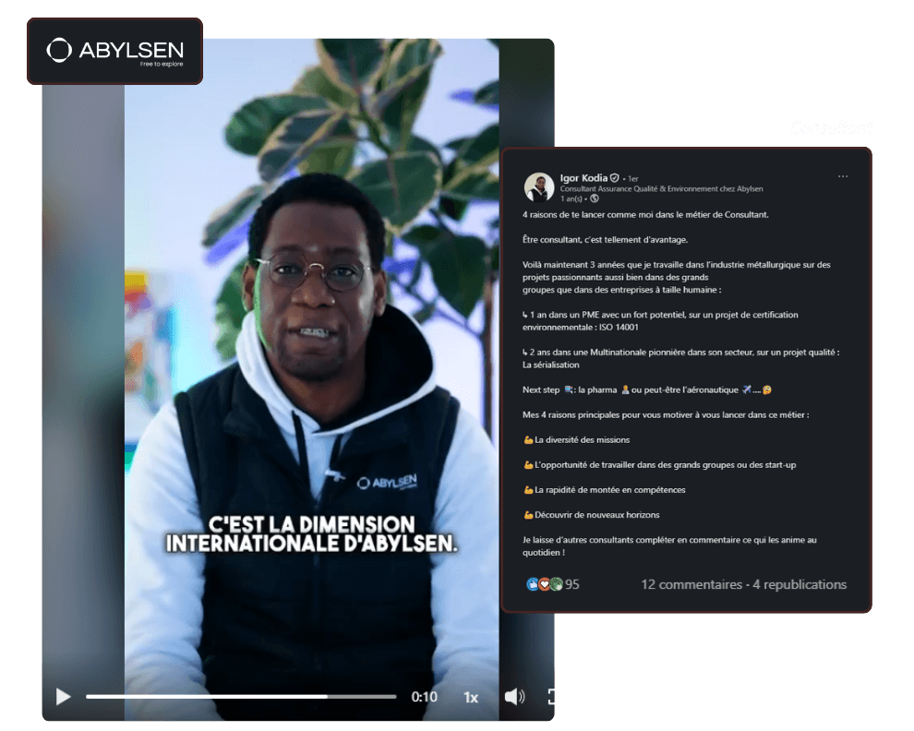Enter fullscreen mode for the video
The width and height of the screenshot is (914, 731).
click(x=551, y=696)
